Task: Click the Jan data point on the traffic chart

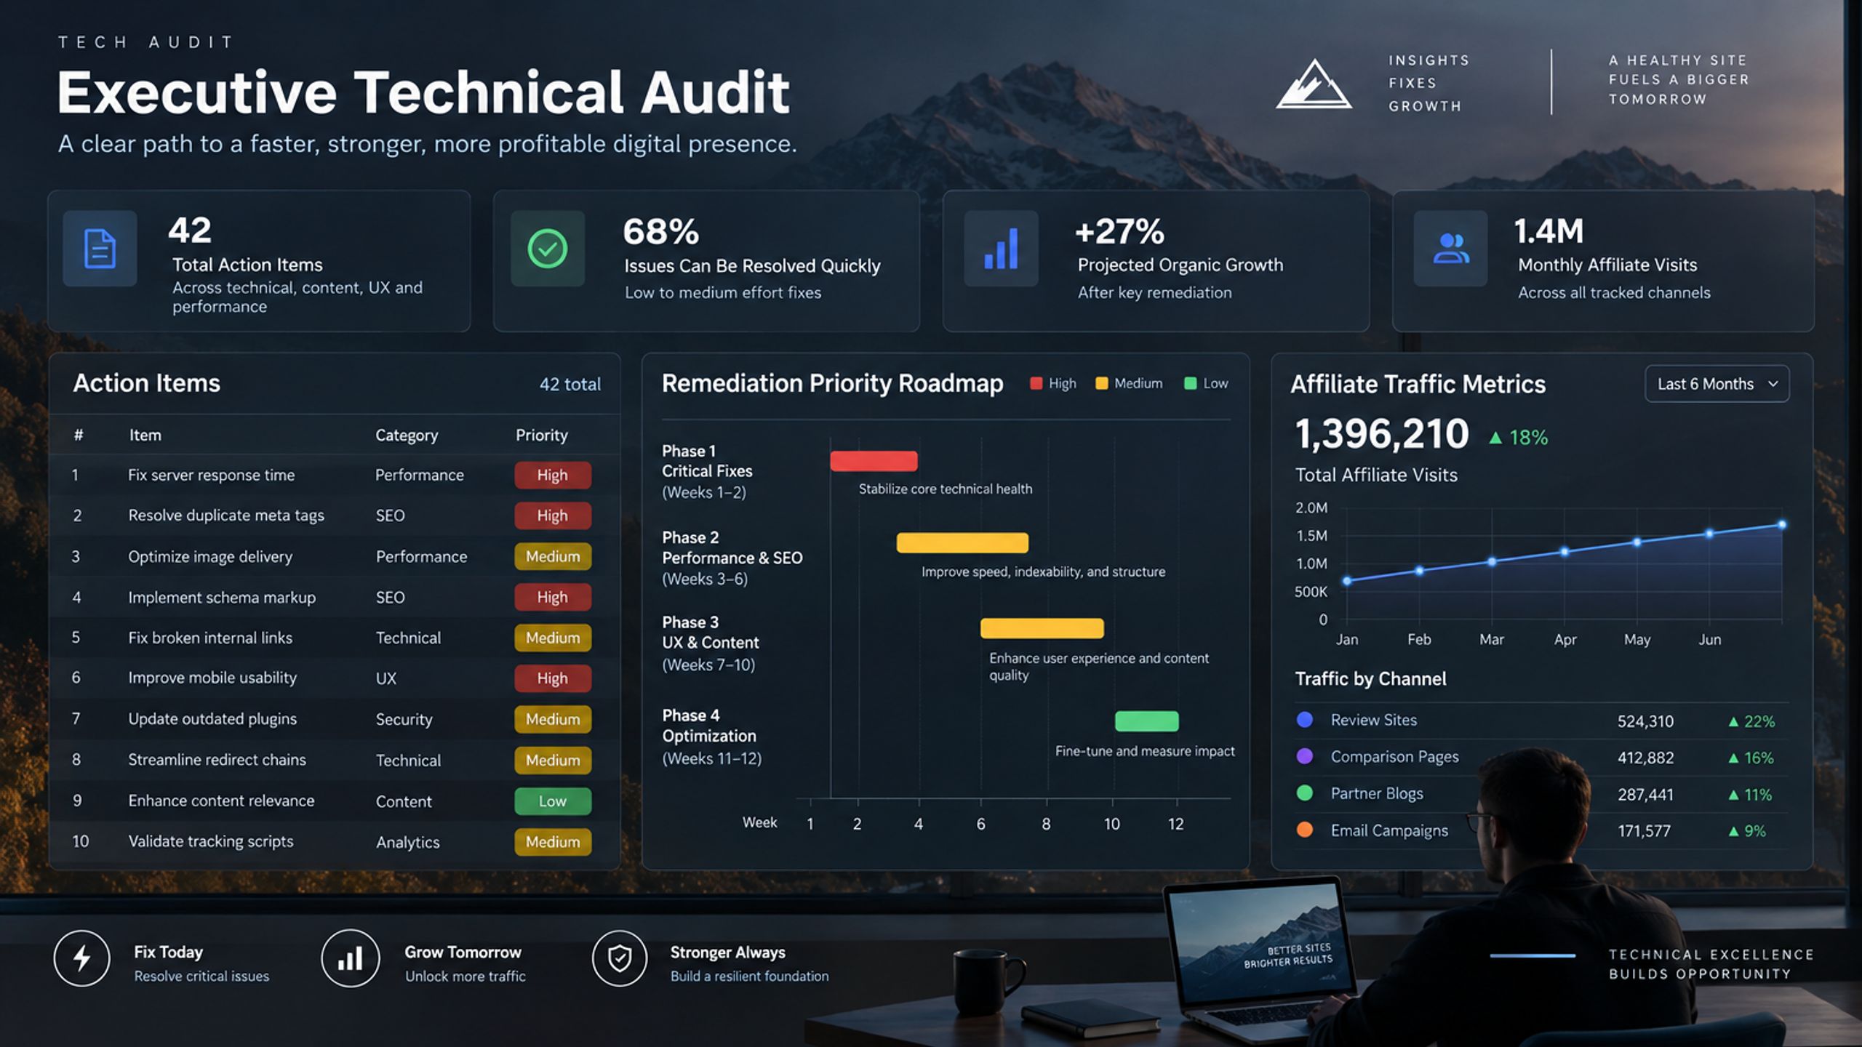Action: 1347,581
